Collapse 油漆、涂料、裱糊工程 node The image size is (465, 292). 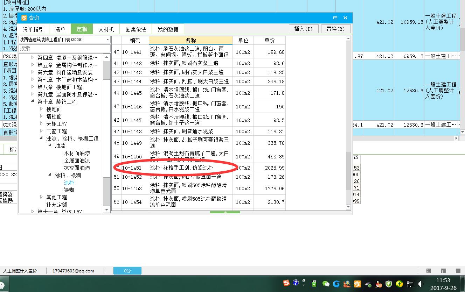point(41,138)
